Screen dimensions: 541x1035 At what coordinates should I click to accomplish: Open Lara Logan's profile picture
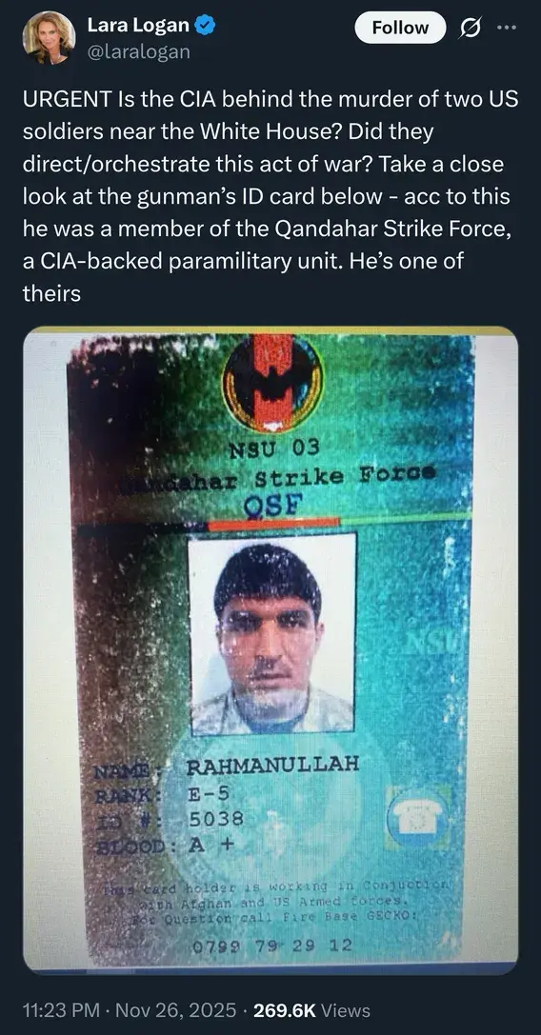[49, 37]
